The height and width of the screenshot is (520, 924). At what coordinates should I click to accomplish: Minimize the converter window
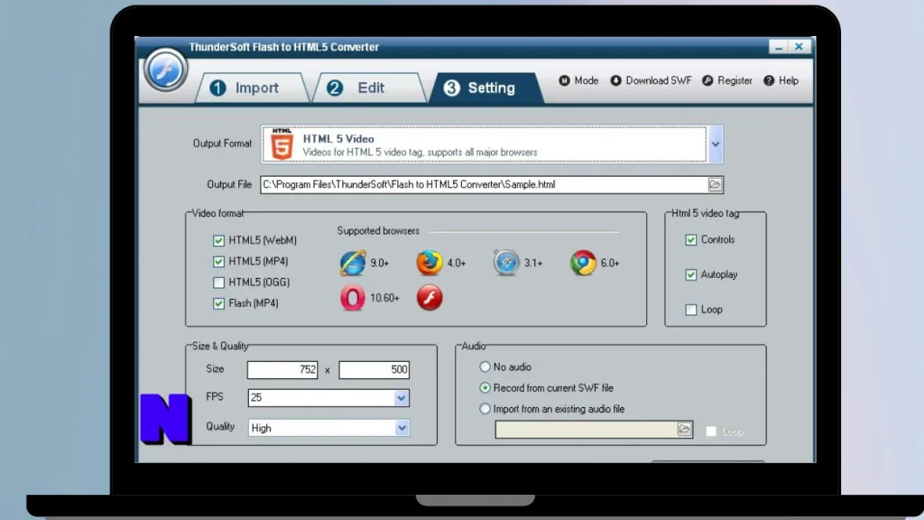click(x=779, y=47)
